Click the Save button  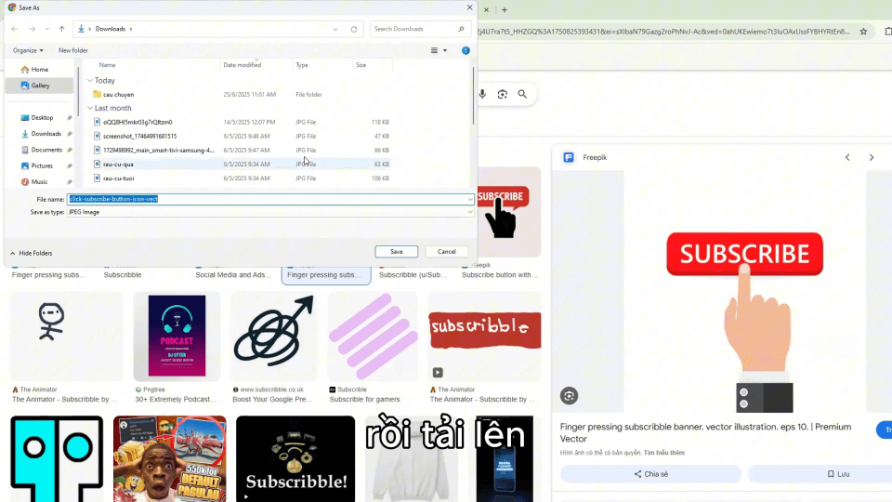397,252
